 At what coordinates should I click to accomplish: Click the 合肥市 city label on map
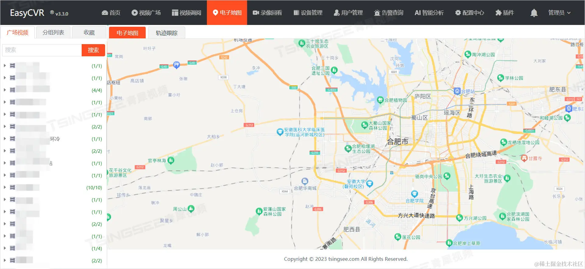397,141
